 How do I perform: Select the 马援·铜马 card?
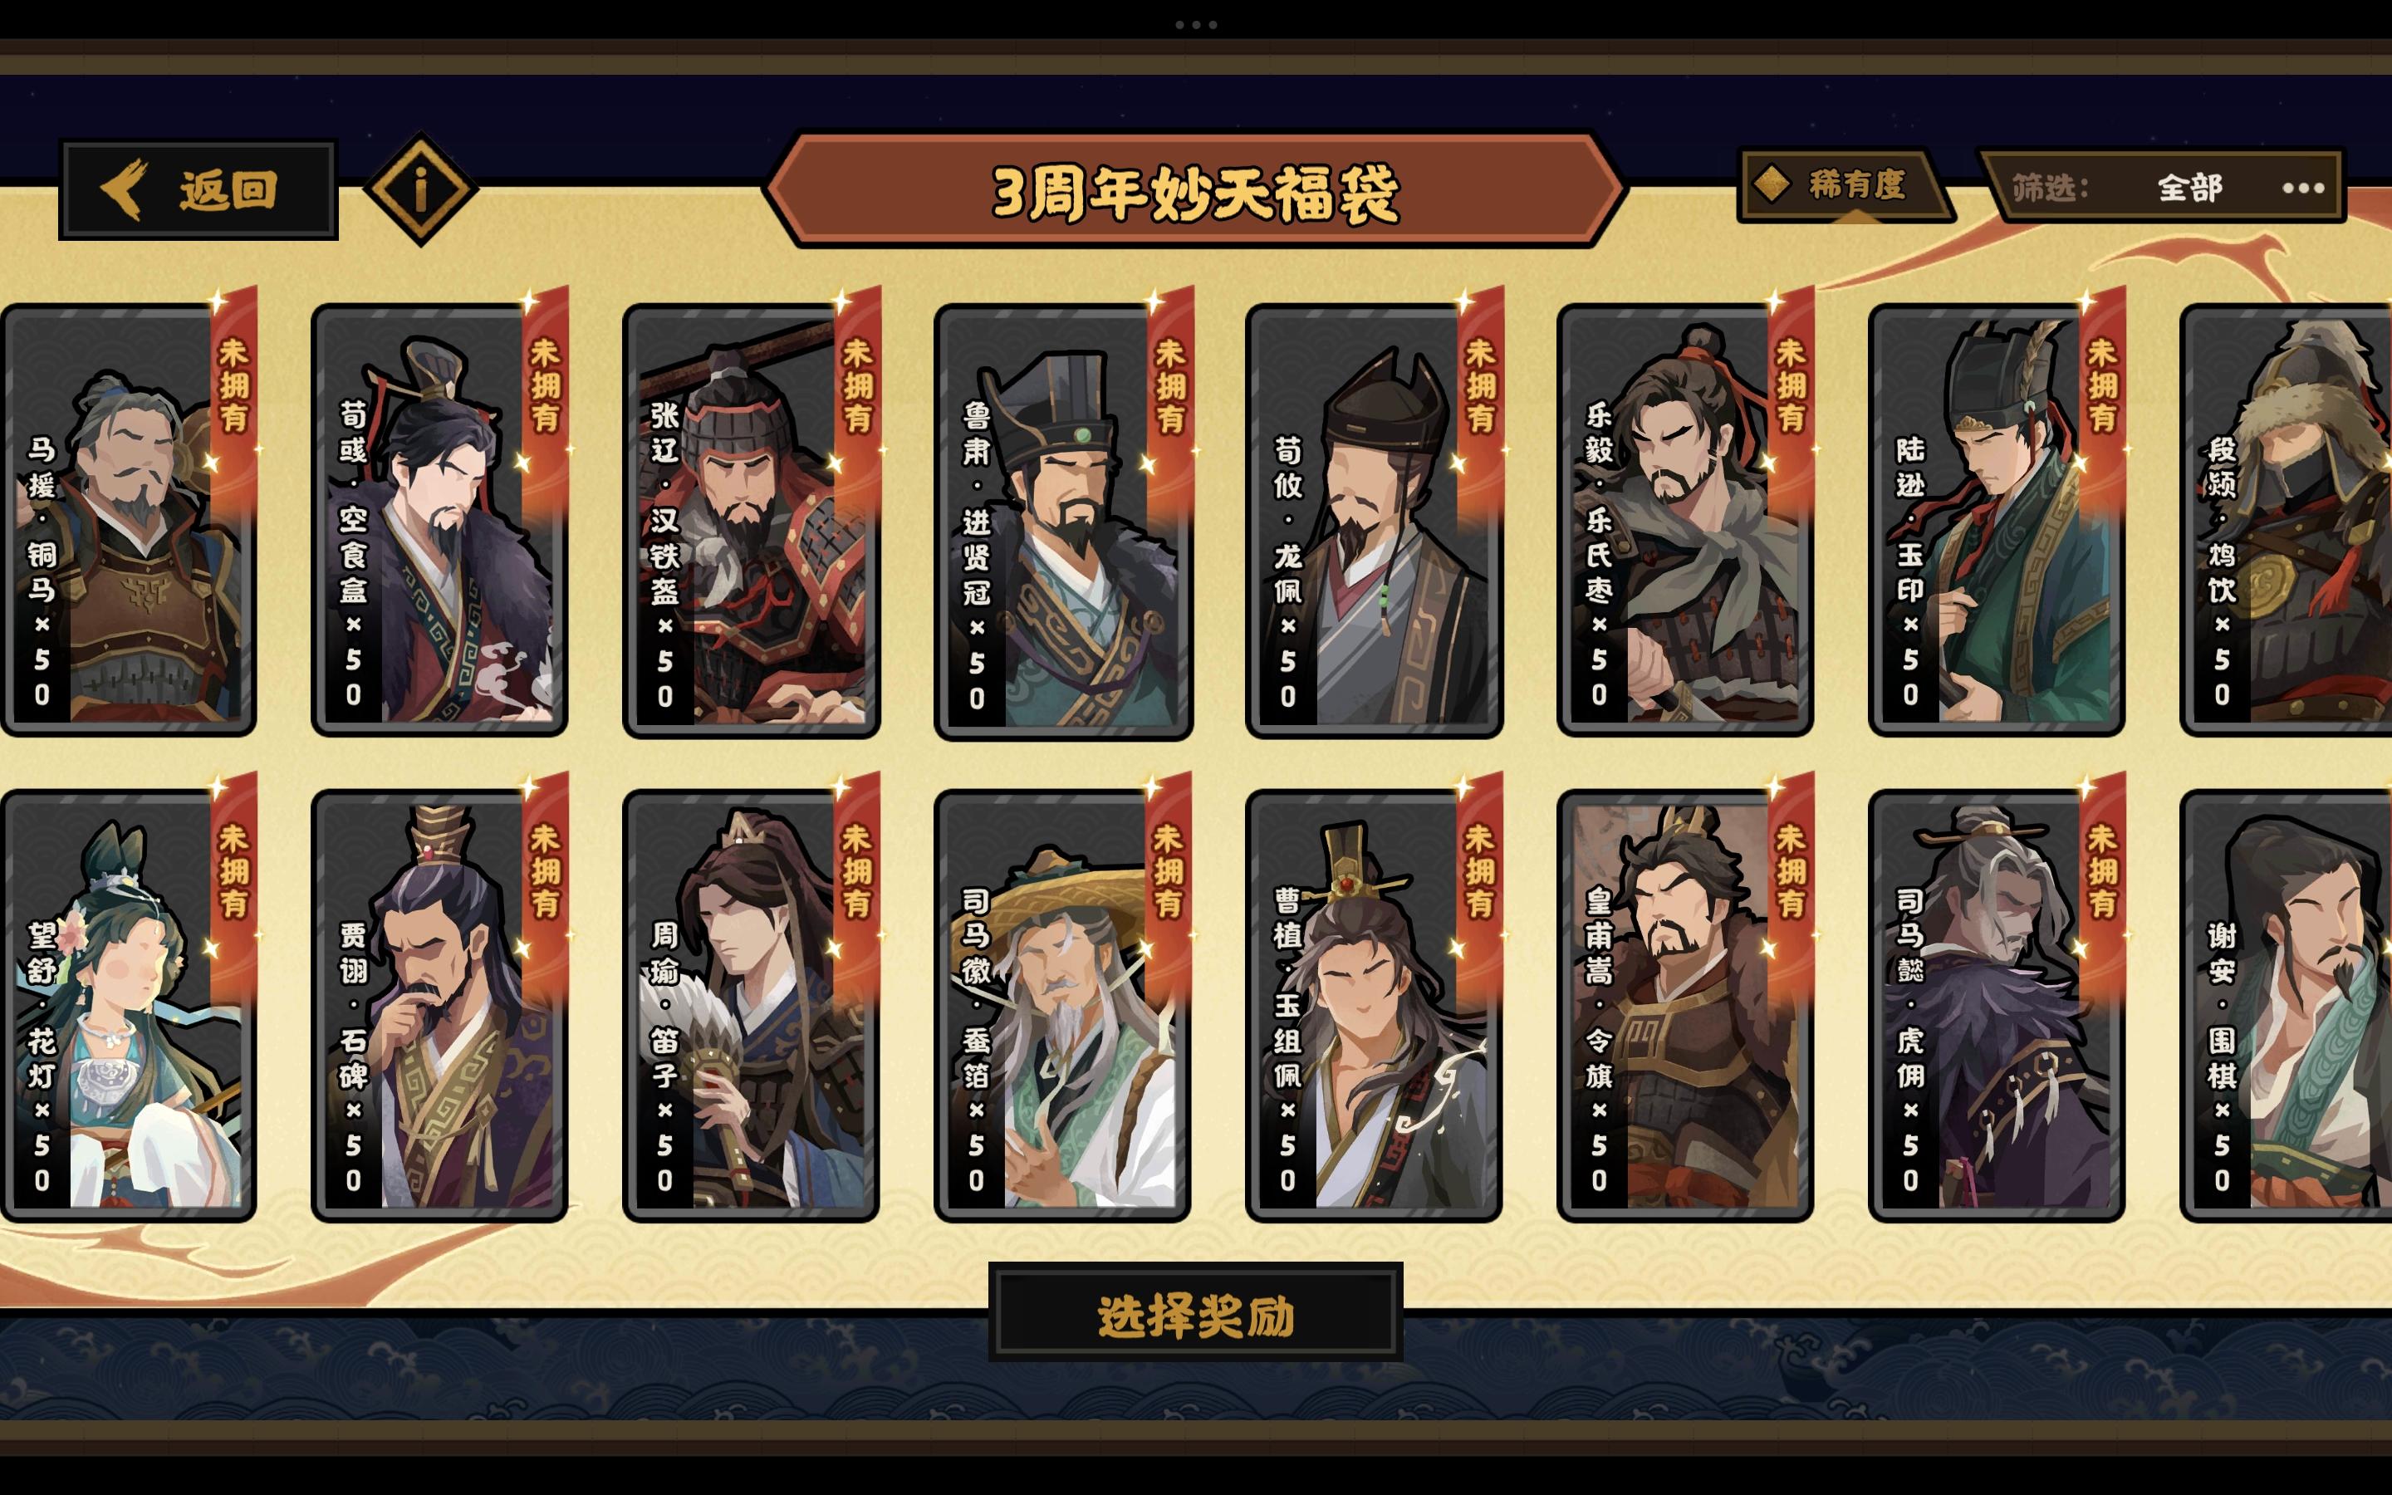[x=130, y=517]
